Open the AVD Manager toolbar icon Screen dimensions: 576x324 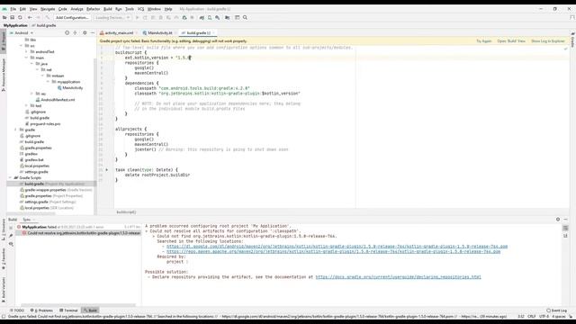210,17
